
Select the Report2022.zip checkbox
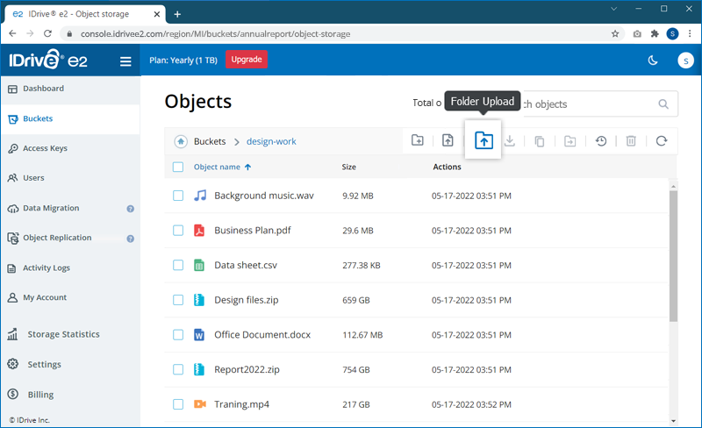click(x=178, y=369)
